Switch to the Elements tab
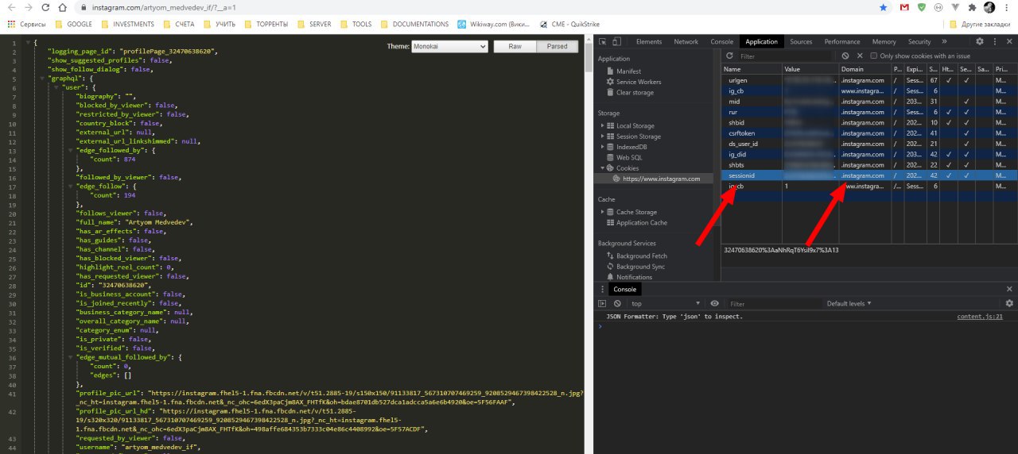 click(x=649, y=41)
